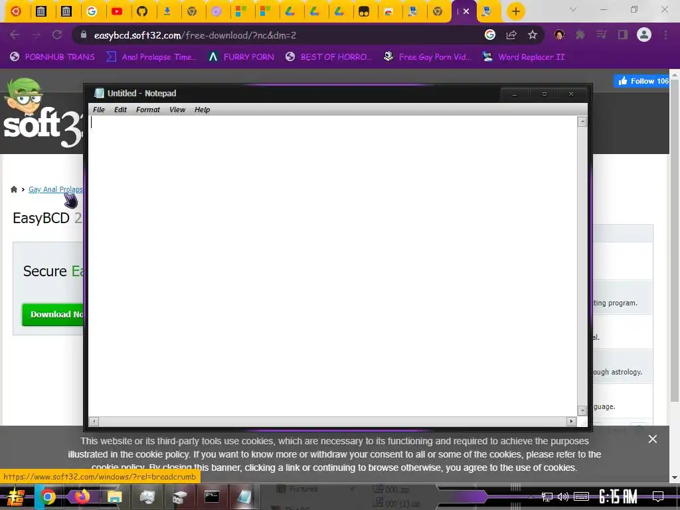Open the YouTube browser tab
680x510 pixels.
click(x=117, y=11)
